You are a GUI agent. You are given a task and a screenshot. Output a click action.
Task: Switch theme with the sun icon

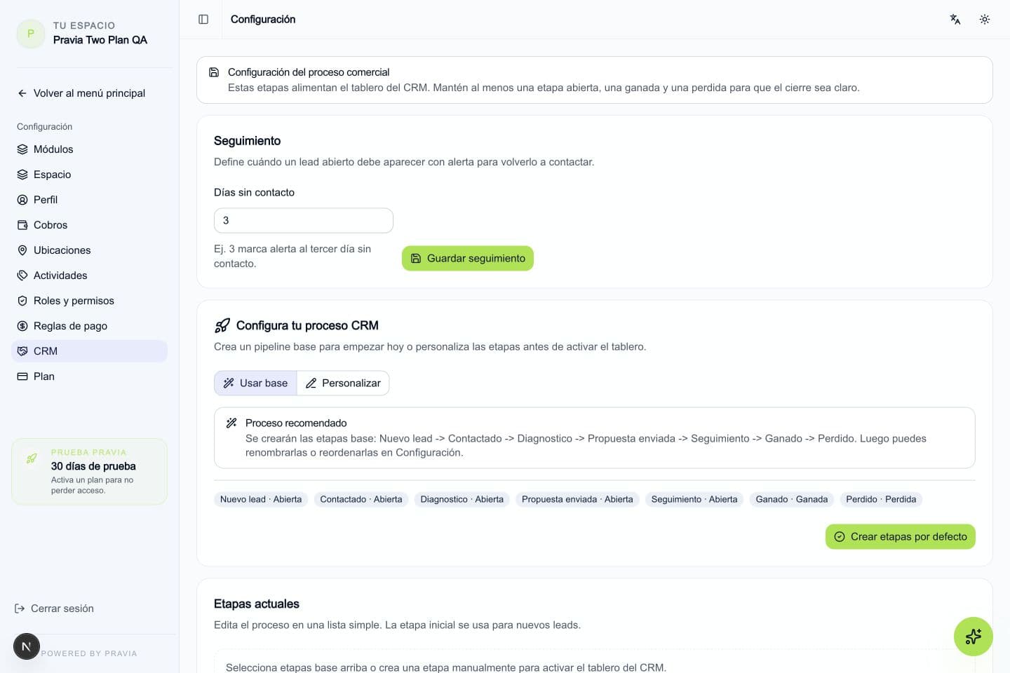pyautogui.click(x=985, y=19)
